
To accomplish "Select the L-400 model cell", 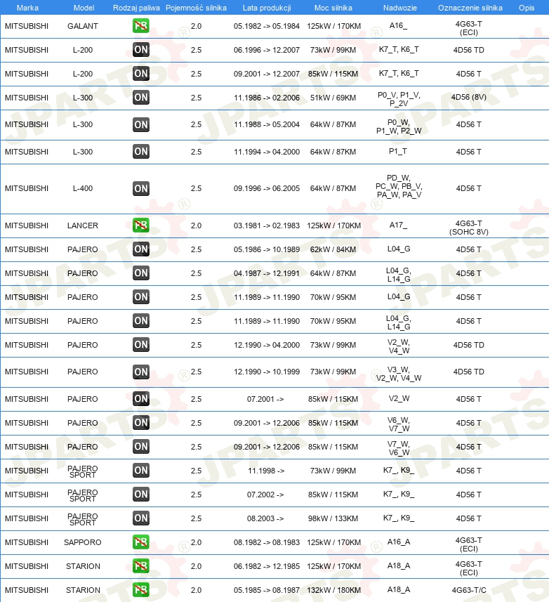I will click(x=82, y=188).
